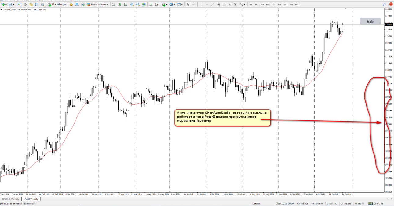Zoom in the chart with plus magnifier
The width and height of the screenshot is (394, 206).
tap(132, 5)
